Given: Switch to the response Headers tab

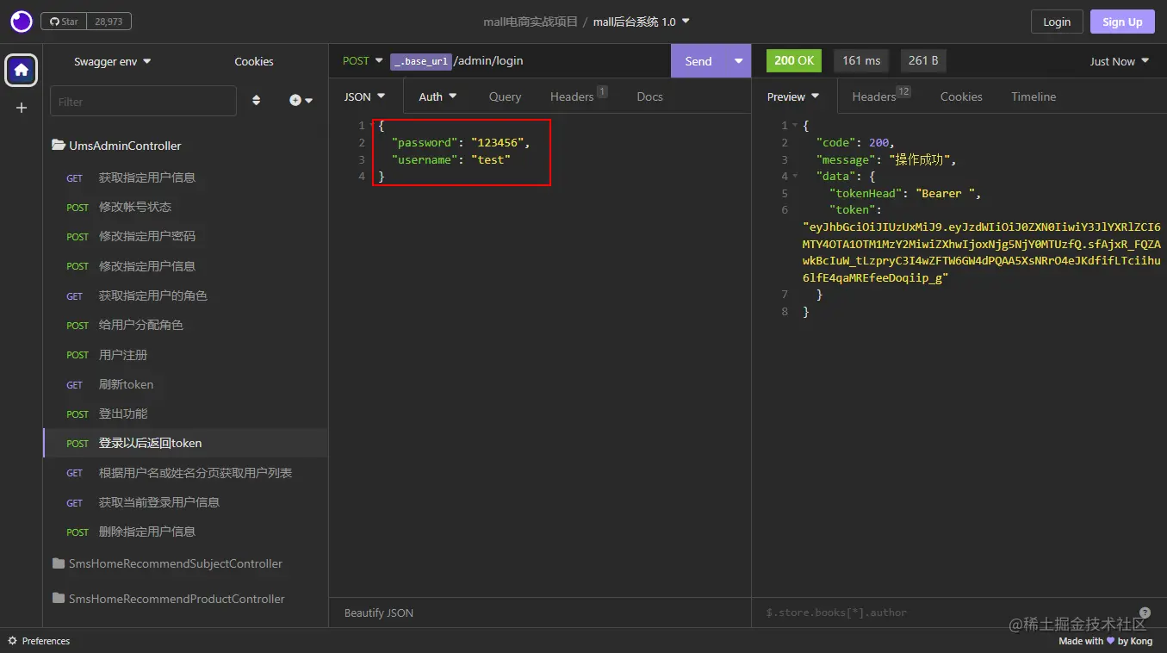Looking at the screenshot, I should (x=881, y=96).
